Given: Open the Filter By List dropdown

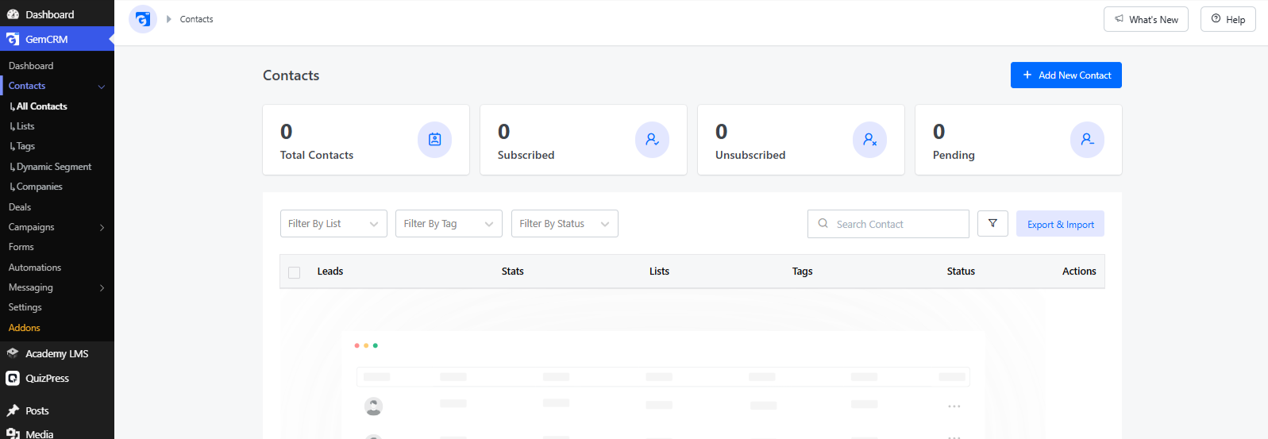Looking at the screenshot, I should [333, 224].
